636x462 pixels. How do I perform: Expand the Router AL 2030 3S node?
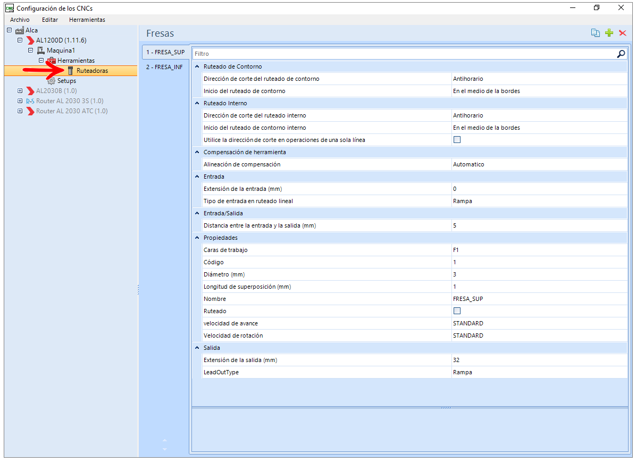20,100
